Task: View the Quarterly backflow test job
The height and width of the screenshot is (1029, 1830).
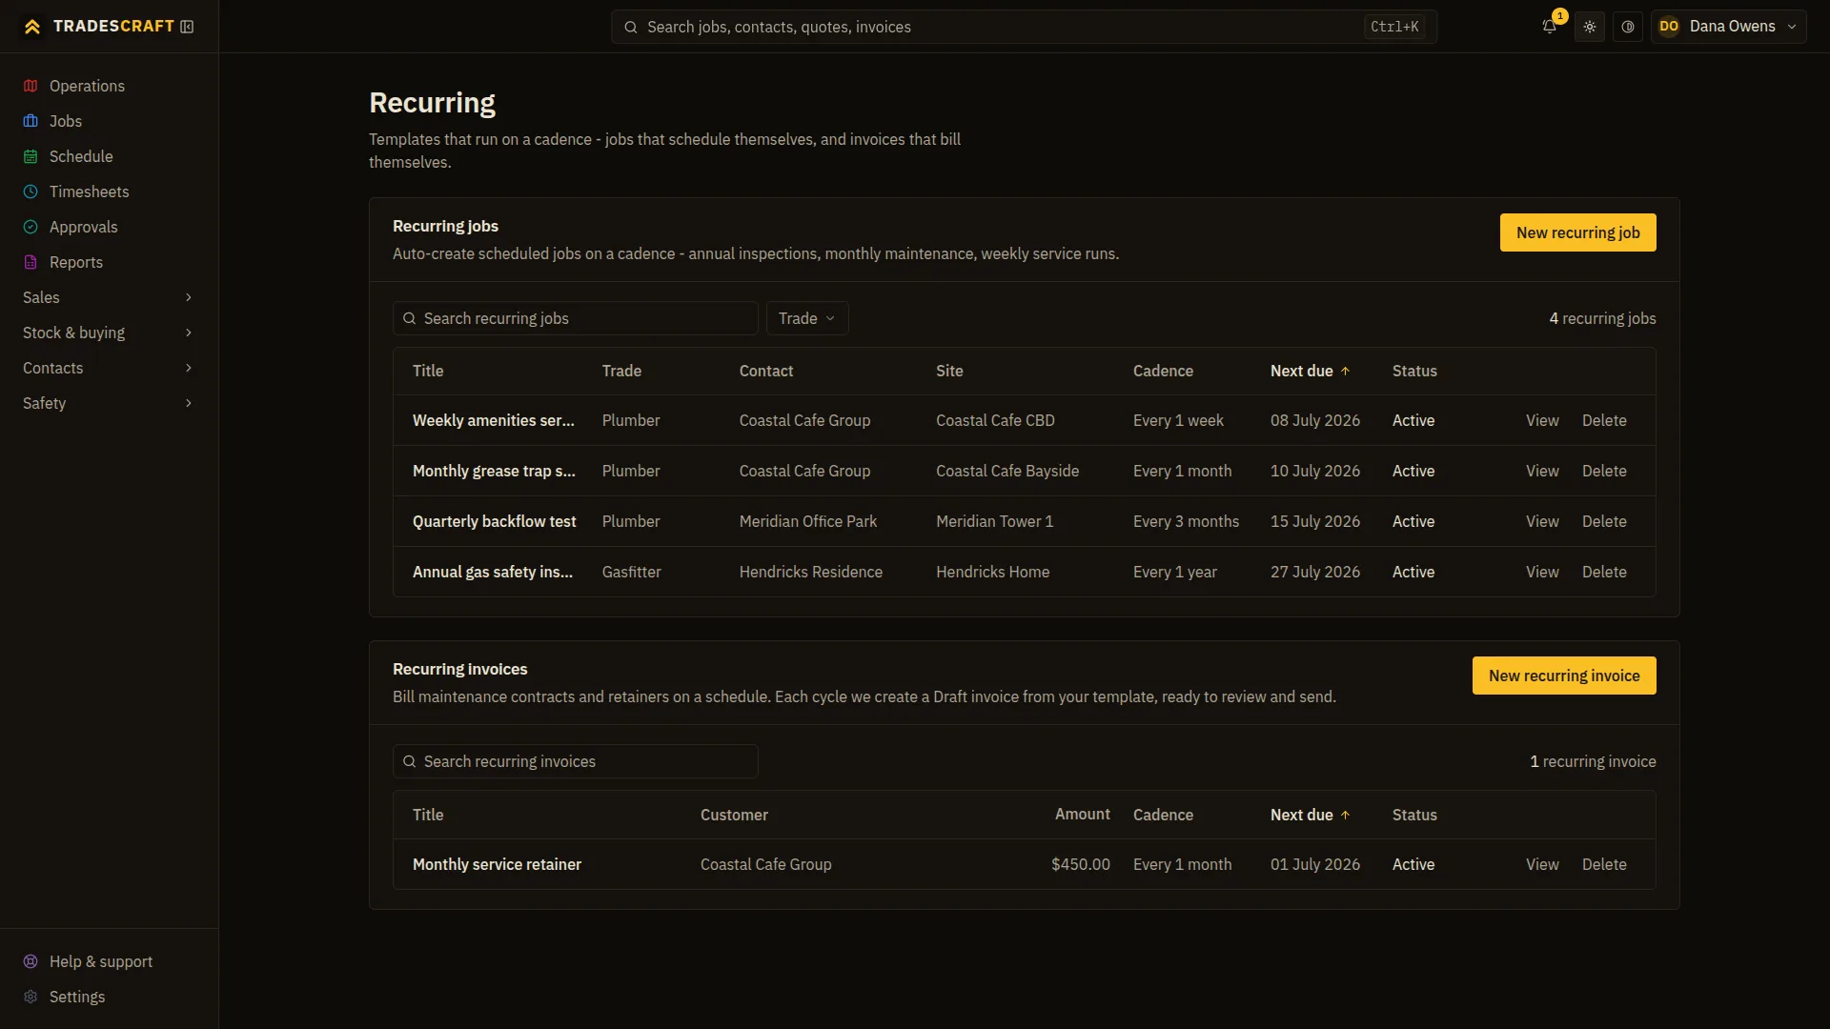Action: 1542,521
